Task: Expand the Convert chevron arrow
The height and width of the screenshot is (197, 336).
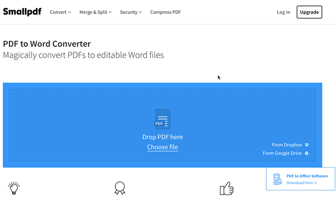Action: pos(69,12)
